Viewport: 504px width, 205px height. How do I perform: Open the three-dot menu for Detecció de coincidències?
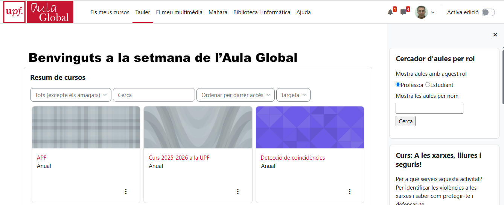coord(349,192)
